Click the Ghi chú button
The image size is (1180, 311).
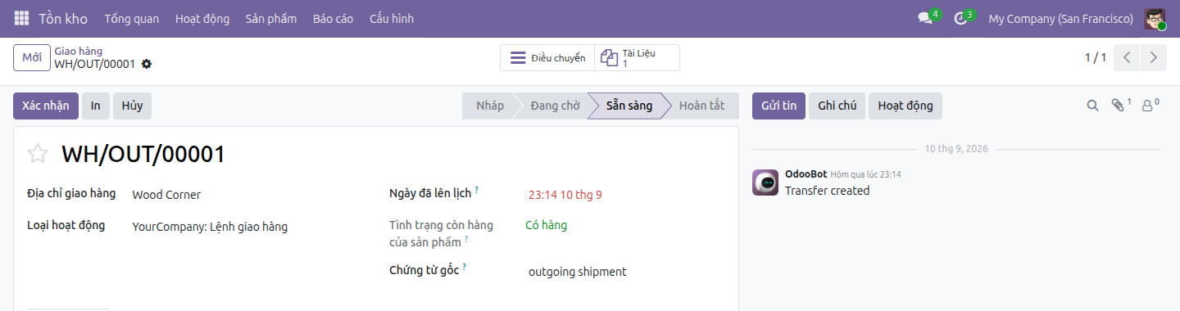837,106
